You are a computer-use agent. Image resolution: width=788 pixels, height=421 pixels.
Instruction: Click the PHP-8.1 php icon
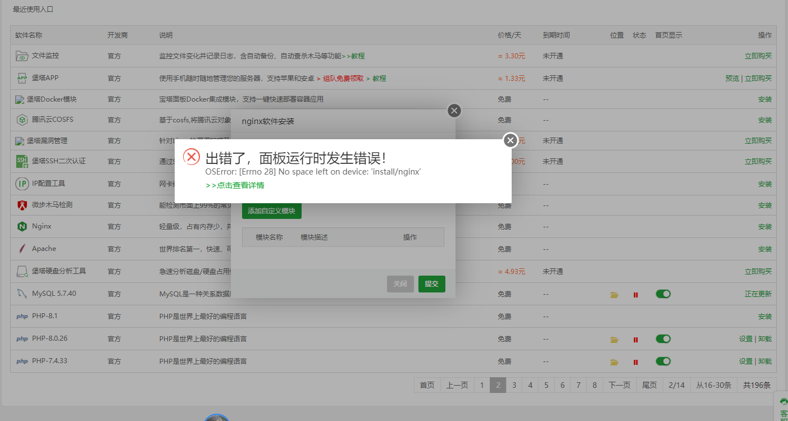[x=22, y=317]
